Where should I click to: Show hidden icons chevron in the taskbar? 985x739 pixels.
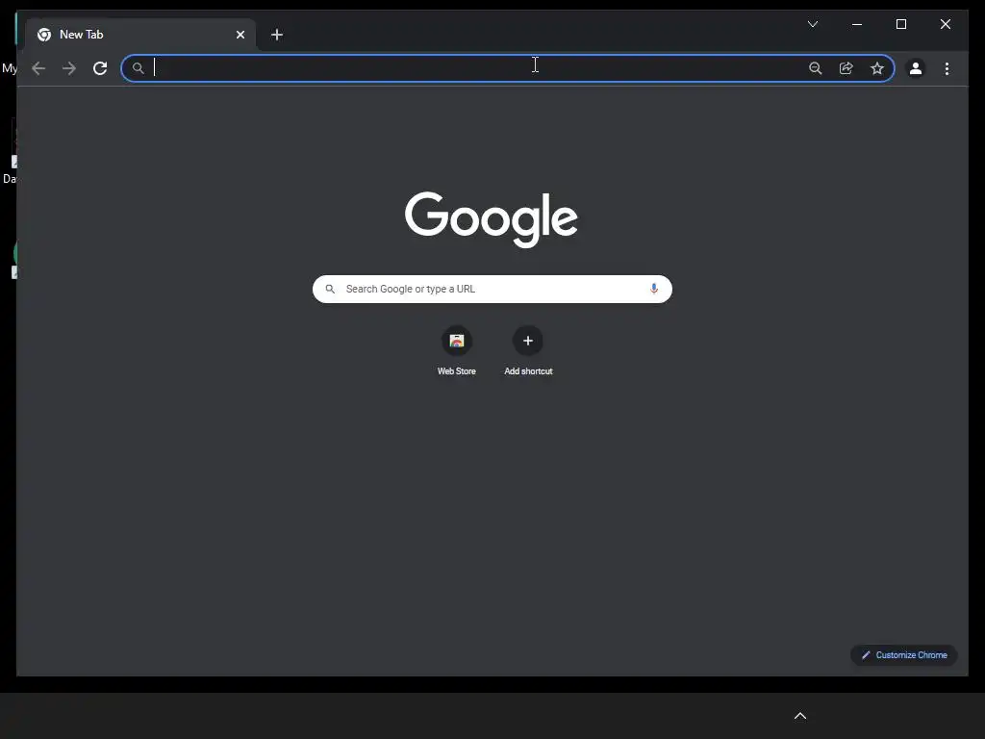pos(800,716)
